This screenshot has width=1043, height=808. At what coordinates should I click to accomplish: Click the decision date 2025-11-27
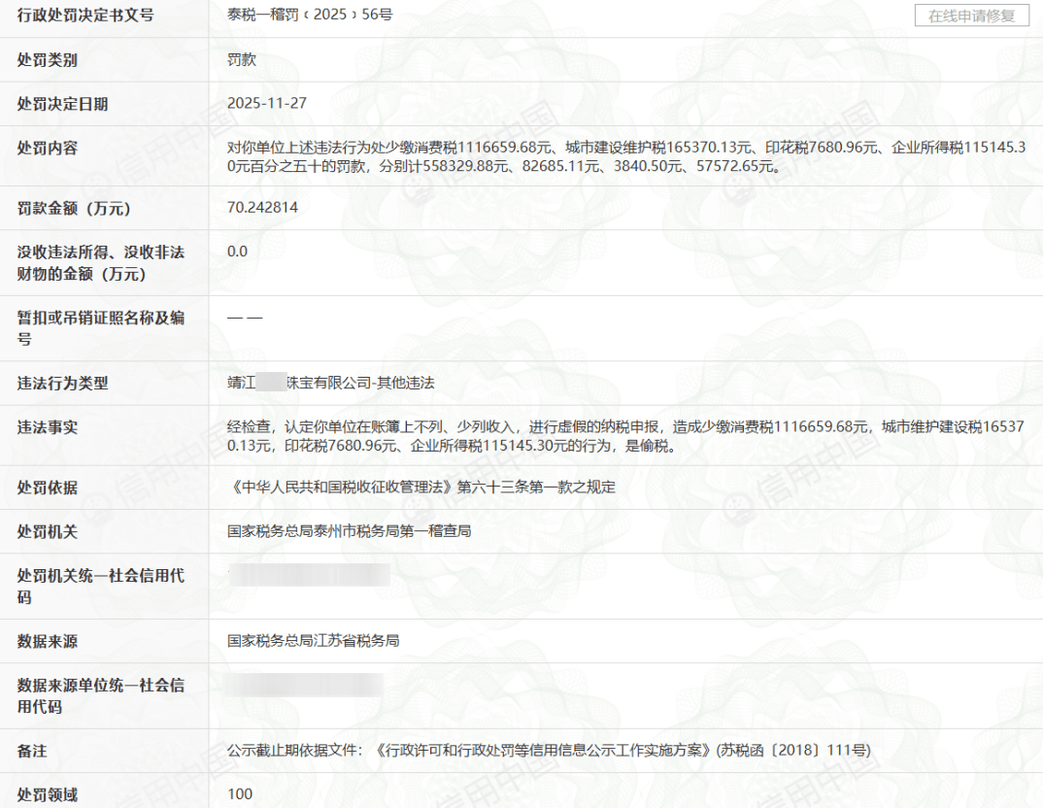click(x=267, y=103)
